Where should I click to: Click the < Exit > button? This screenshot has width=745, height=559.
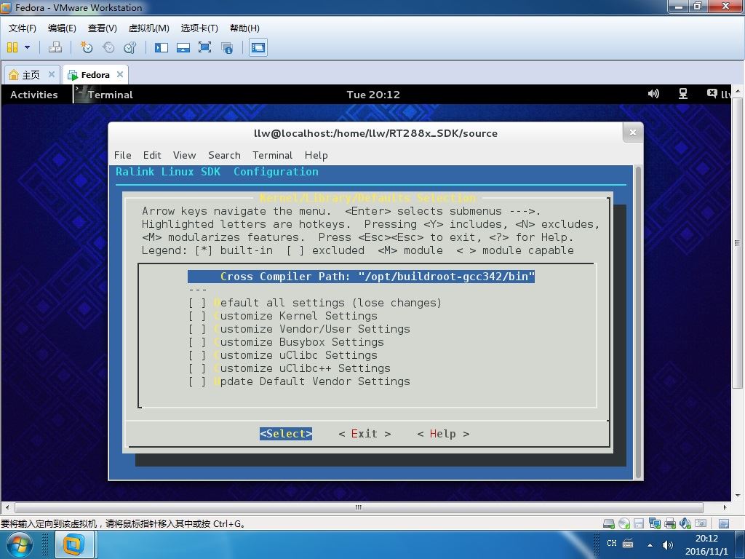pos(364,434)
